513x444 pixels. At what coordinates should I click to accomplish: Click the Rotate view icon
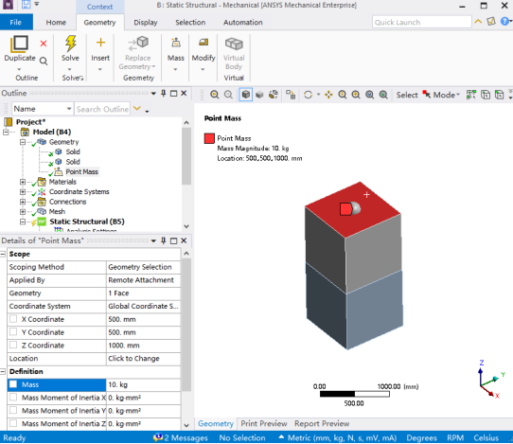pyautogui.click(x=308, y=95)
